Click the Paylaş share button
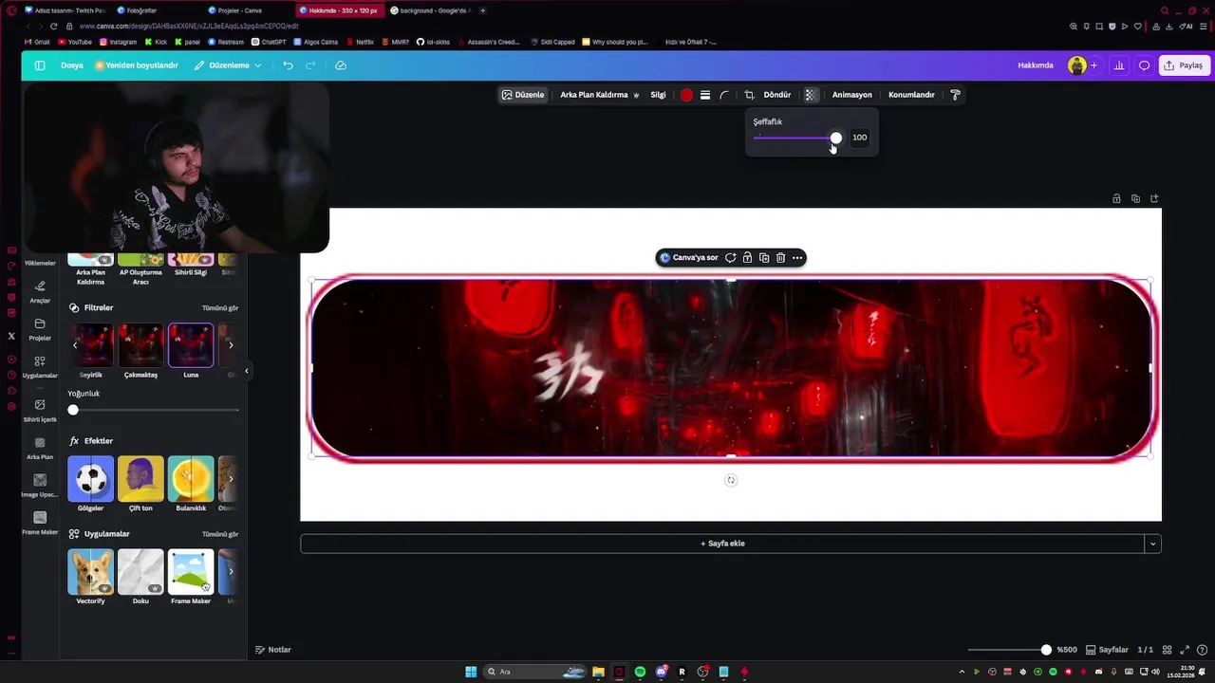Image resolution: width=1215 pixels, height=683 pixels. (x=1184, y=65)
